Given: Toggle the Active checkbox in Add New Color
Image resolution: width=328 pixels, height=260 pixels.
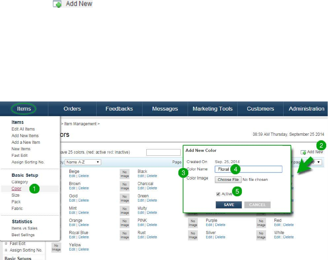Looking at the screenshot, I should click(x=218, y=194).
